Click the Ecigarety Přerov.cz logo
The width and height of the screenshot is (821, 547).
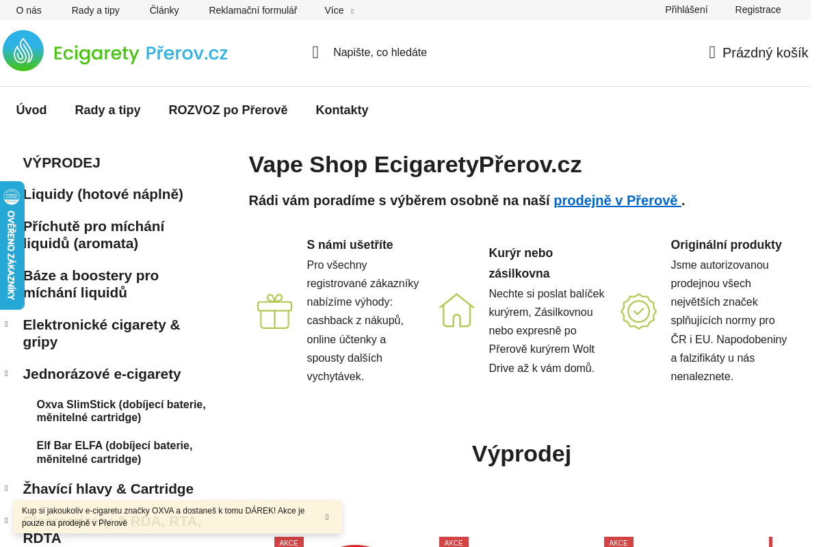(x=115, y=51)
